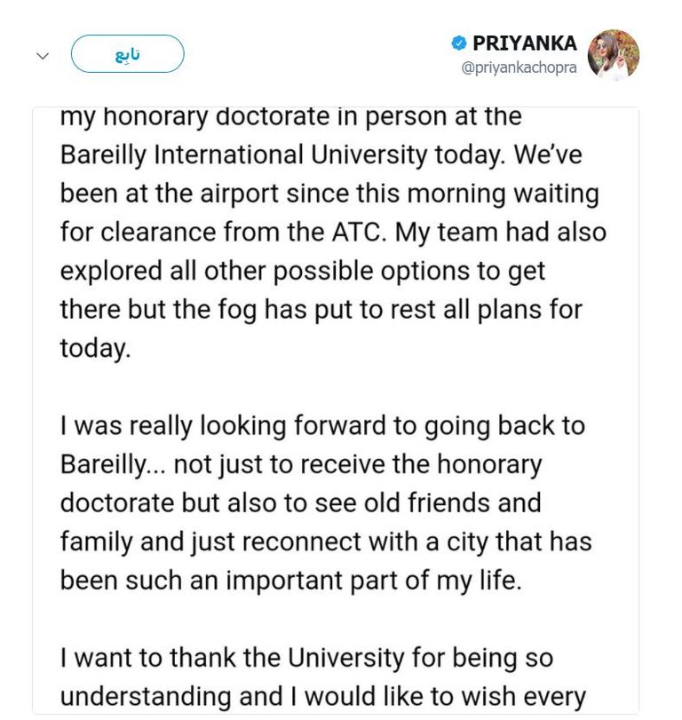Viewport: 682px width, 720px height.
Task: Click the blue verified badge beside PRIYANKA
Action: [459, 44]
